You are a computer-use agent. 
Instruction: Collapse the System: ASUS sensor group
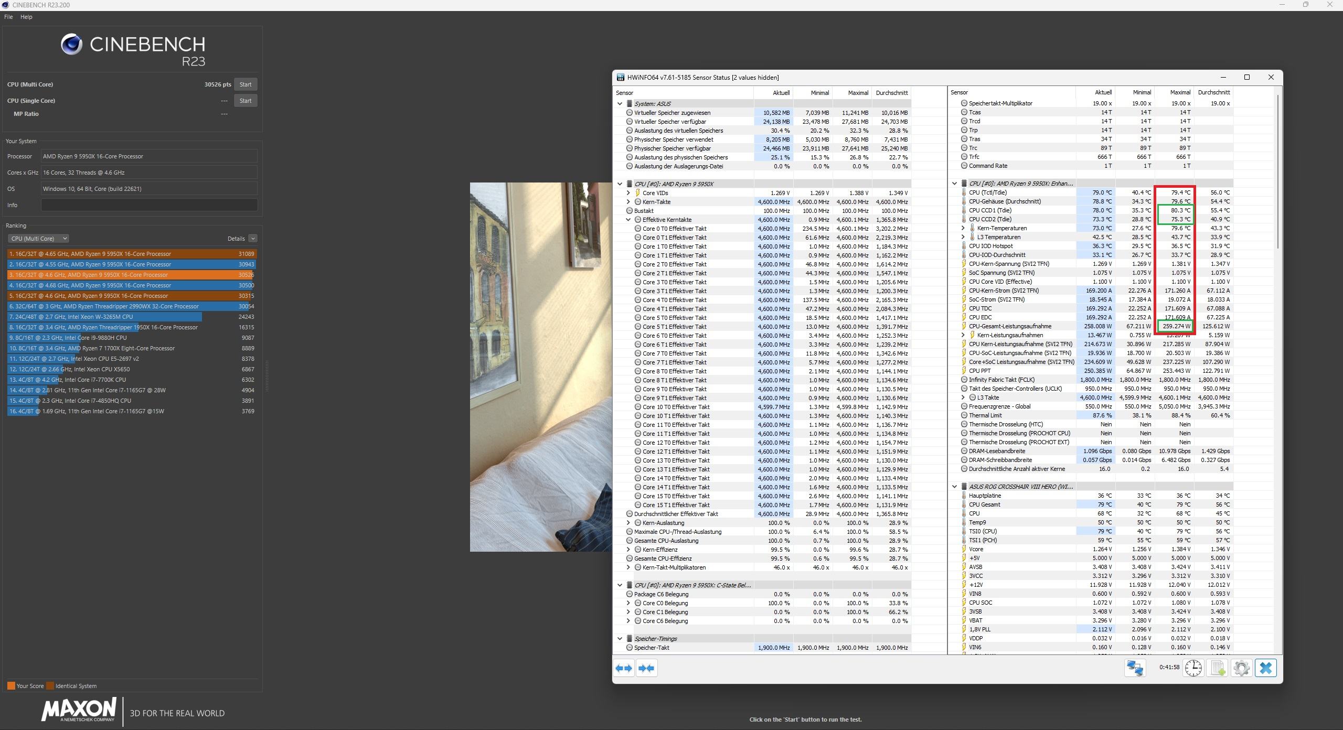[x=620, y=104]
